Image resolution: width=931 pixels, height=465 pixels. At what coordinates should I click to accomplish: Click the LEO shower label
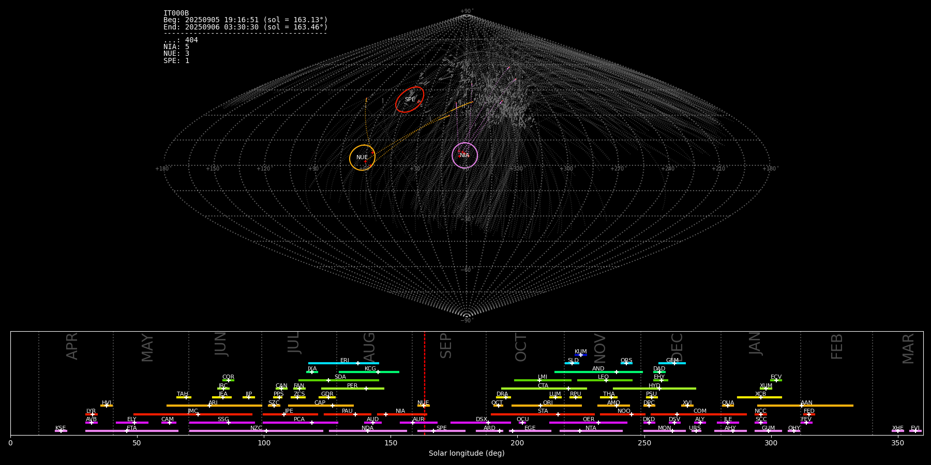(603, 377)
